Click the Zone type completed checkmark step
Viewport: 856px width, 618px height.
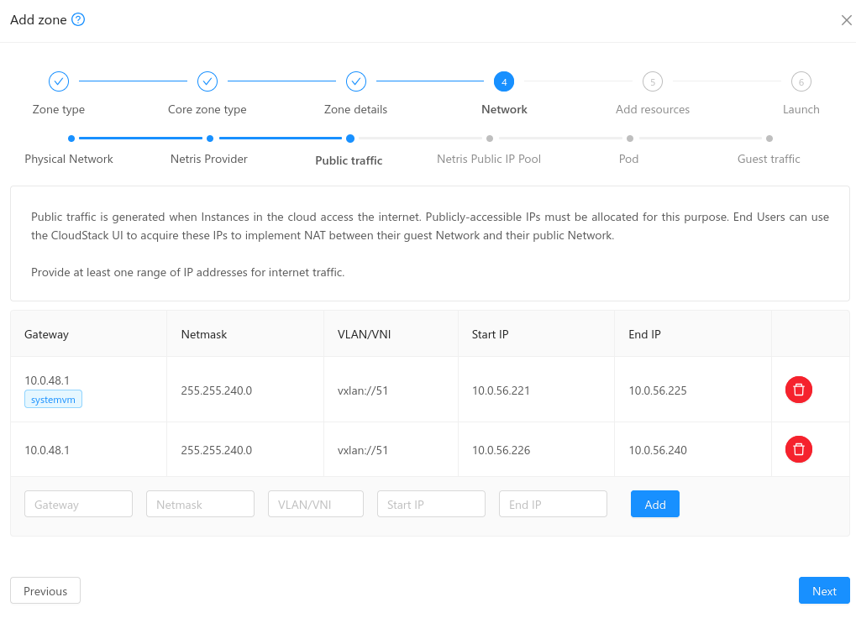pyautogui.click(x=59, y=81)
